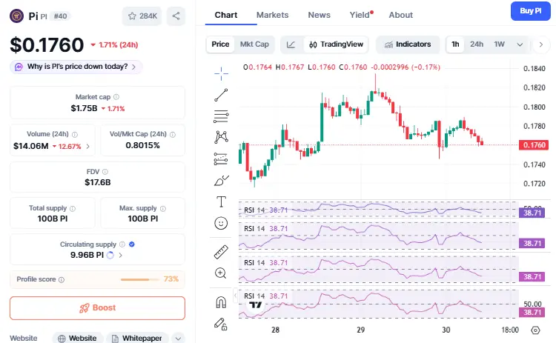Click info icon beside FDV

[x=105, y=172]
